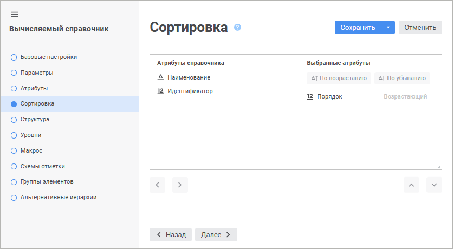
Task: Expand the Сохранить dropdown arrow
Action: tap(388, 28)
